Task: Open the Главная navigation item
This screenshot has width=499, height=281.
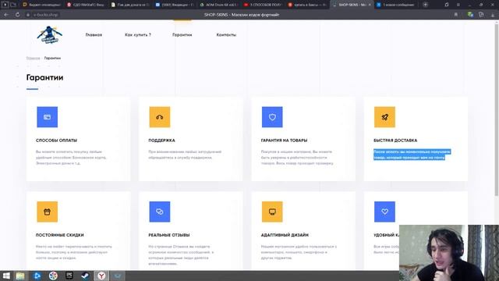Action: (x=94, y=34)
